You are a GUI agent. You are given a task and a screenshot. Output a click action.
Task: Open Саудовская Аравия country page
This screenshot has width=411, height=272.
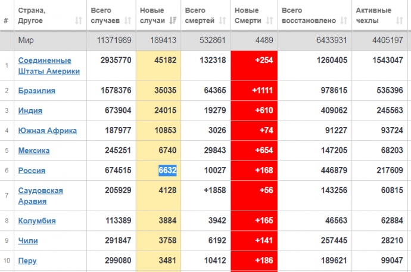click(41, 196)
